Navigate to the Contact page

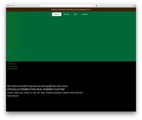(85, 14)
